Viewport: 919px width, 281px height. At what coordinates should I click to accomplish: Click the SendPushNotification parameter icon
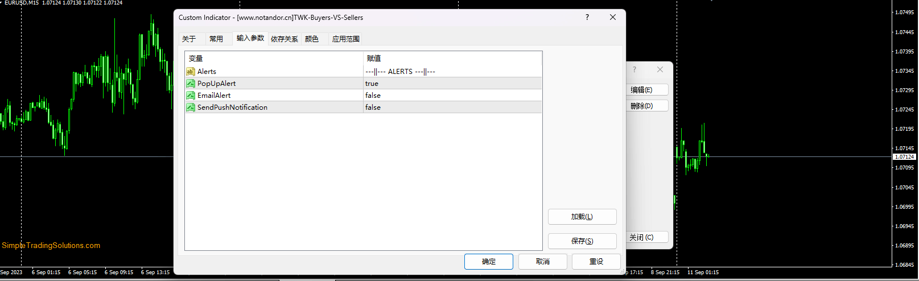tap(191, 108)
